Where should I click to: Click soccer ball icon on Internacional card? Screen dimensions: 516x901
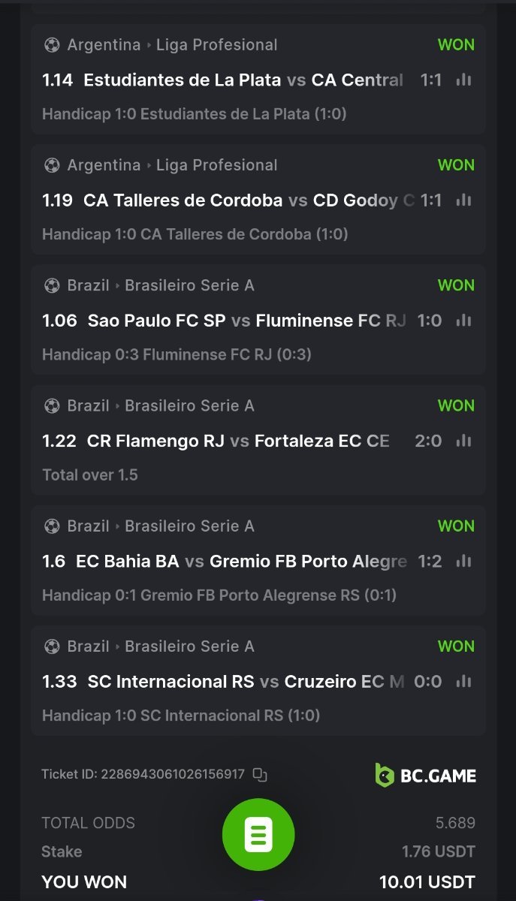coord(52,646)
